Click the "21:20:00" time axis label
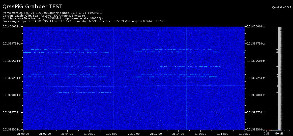Image resolution: width=293 pixels, height=136 pixels. pyautogui.click(x=245, y=134)
